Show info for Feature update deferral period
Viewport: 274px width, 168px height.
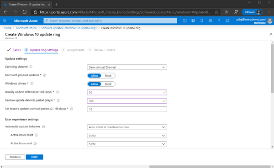[58, 100]
